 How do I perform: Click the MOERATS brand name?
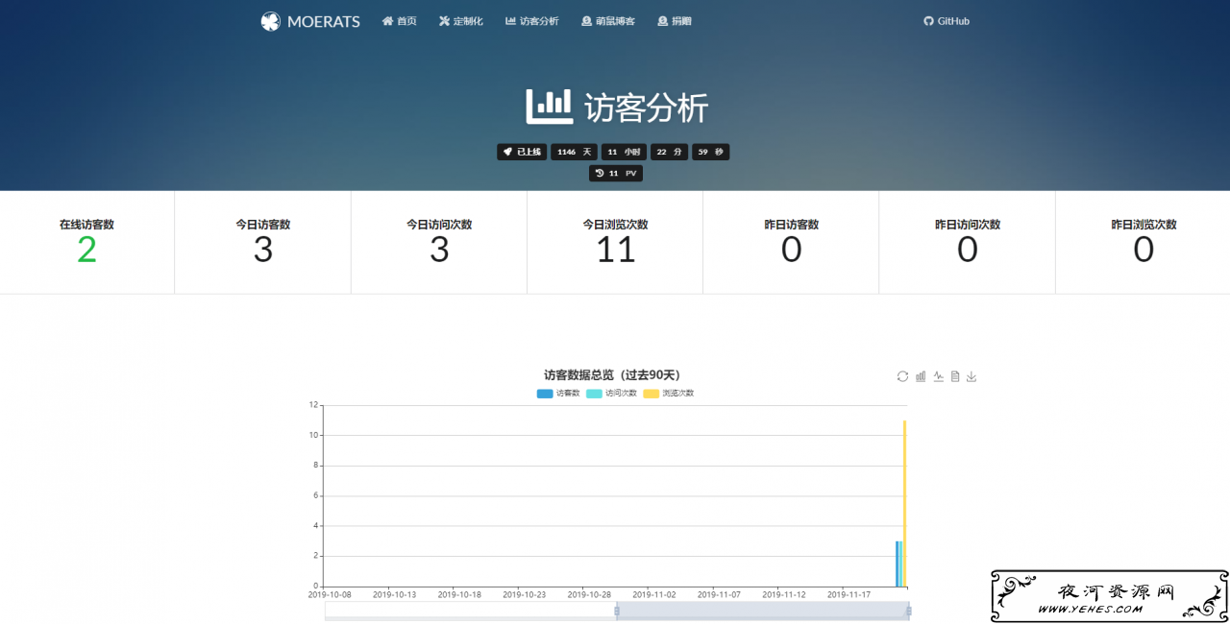[324, 21]
